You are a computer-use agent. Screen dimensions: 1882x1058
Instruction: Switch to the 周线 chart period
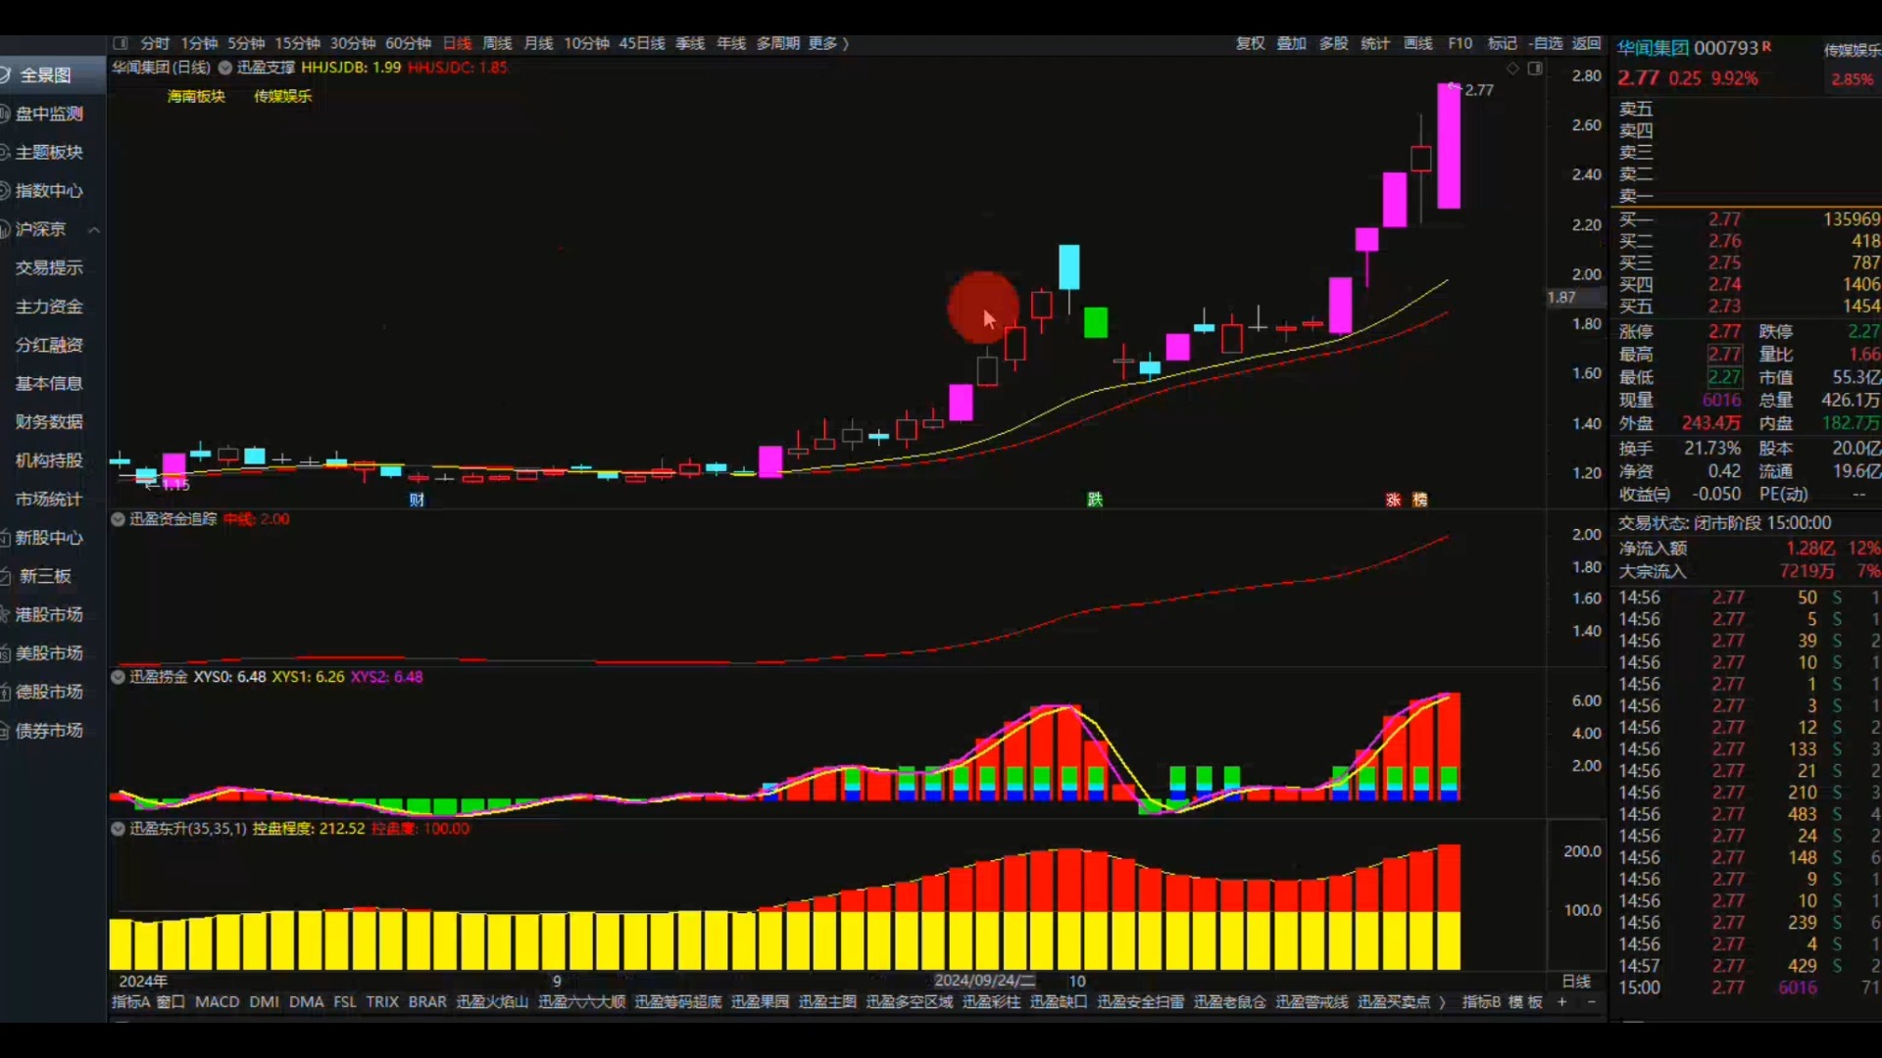[497, 43]
